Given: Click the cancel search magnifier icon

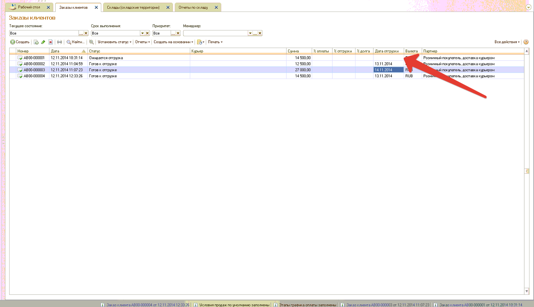Looking at the screenshot, I should click(x=91, y=42).
